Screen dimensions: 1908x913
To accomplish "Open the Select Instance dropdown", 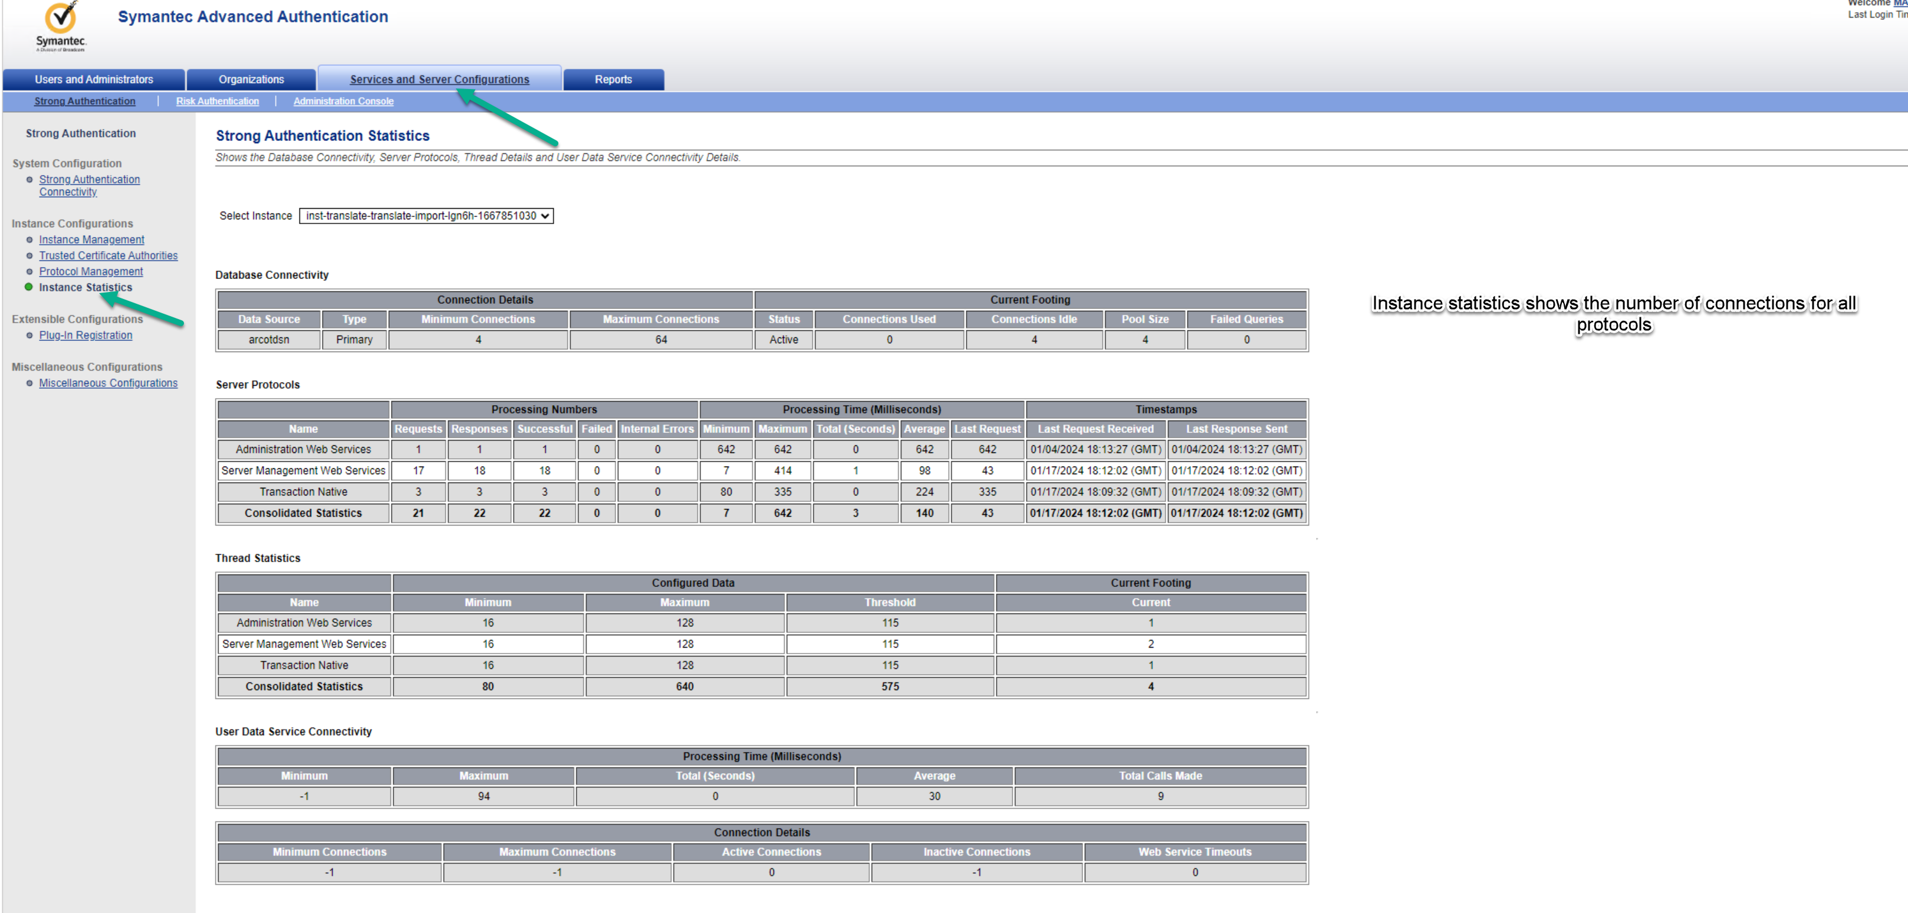I will click(426, 216).
